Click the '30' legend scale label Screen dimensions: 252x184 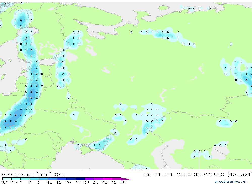click(x=86, y=182)
